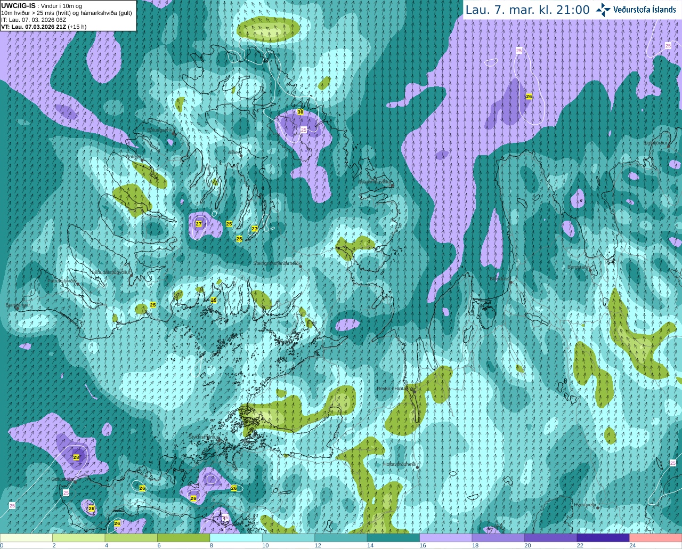Screen dimensions: 682x549
Task: Pick the light teal 10–12 legend swatch
Action: pos(289,538)
